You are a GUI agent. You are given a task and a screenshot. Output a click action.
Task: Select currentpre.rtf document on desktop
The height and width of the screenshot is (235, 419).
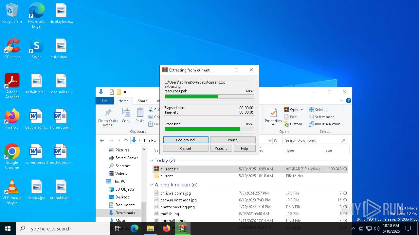point(36,155)
